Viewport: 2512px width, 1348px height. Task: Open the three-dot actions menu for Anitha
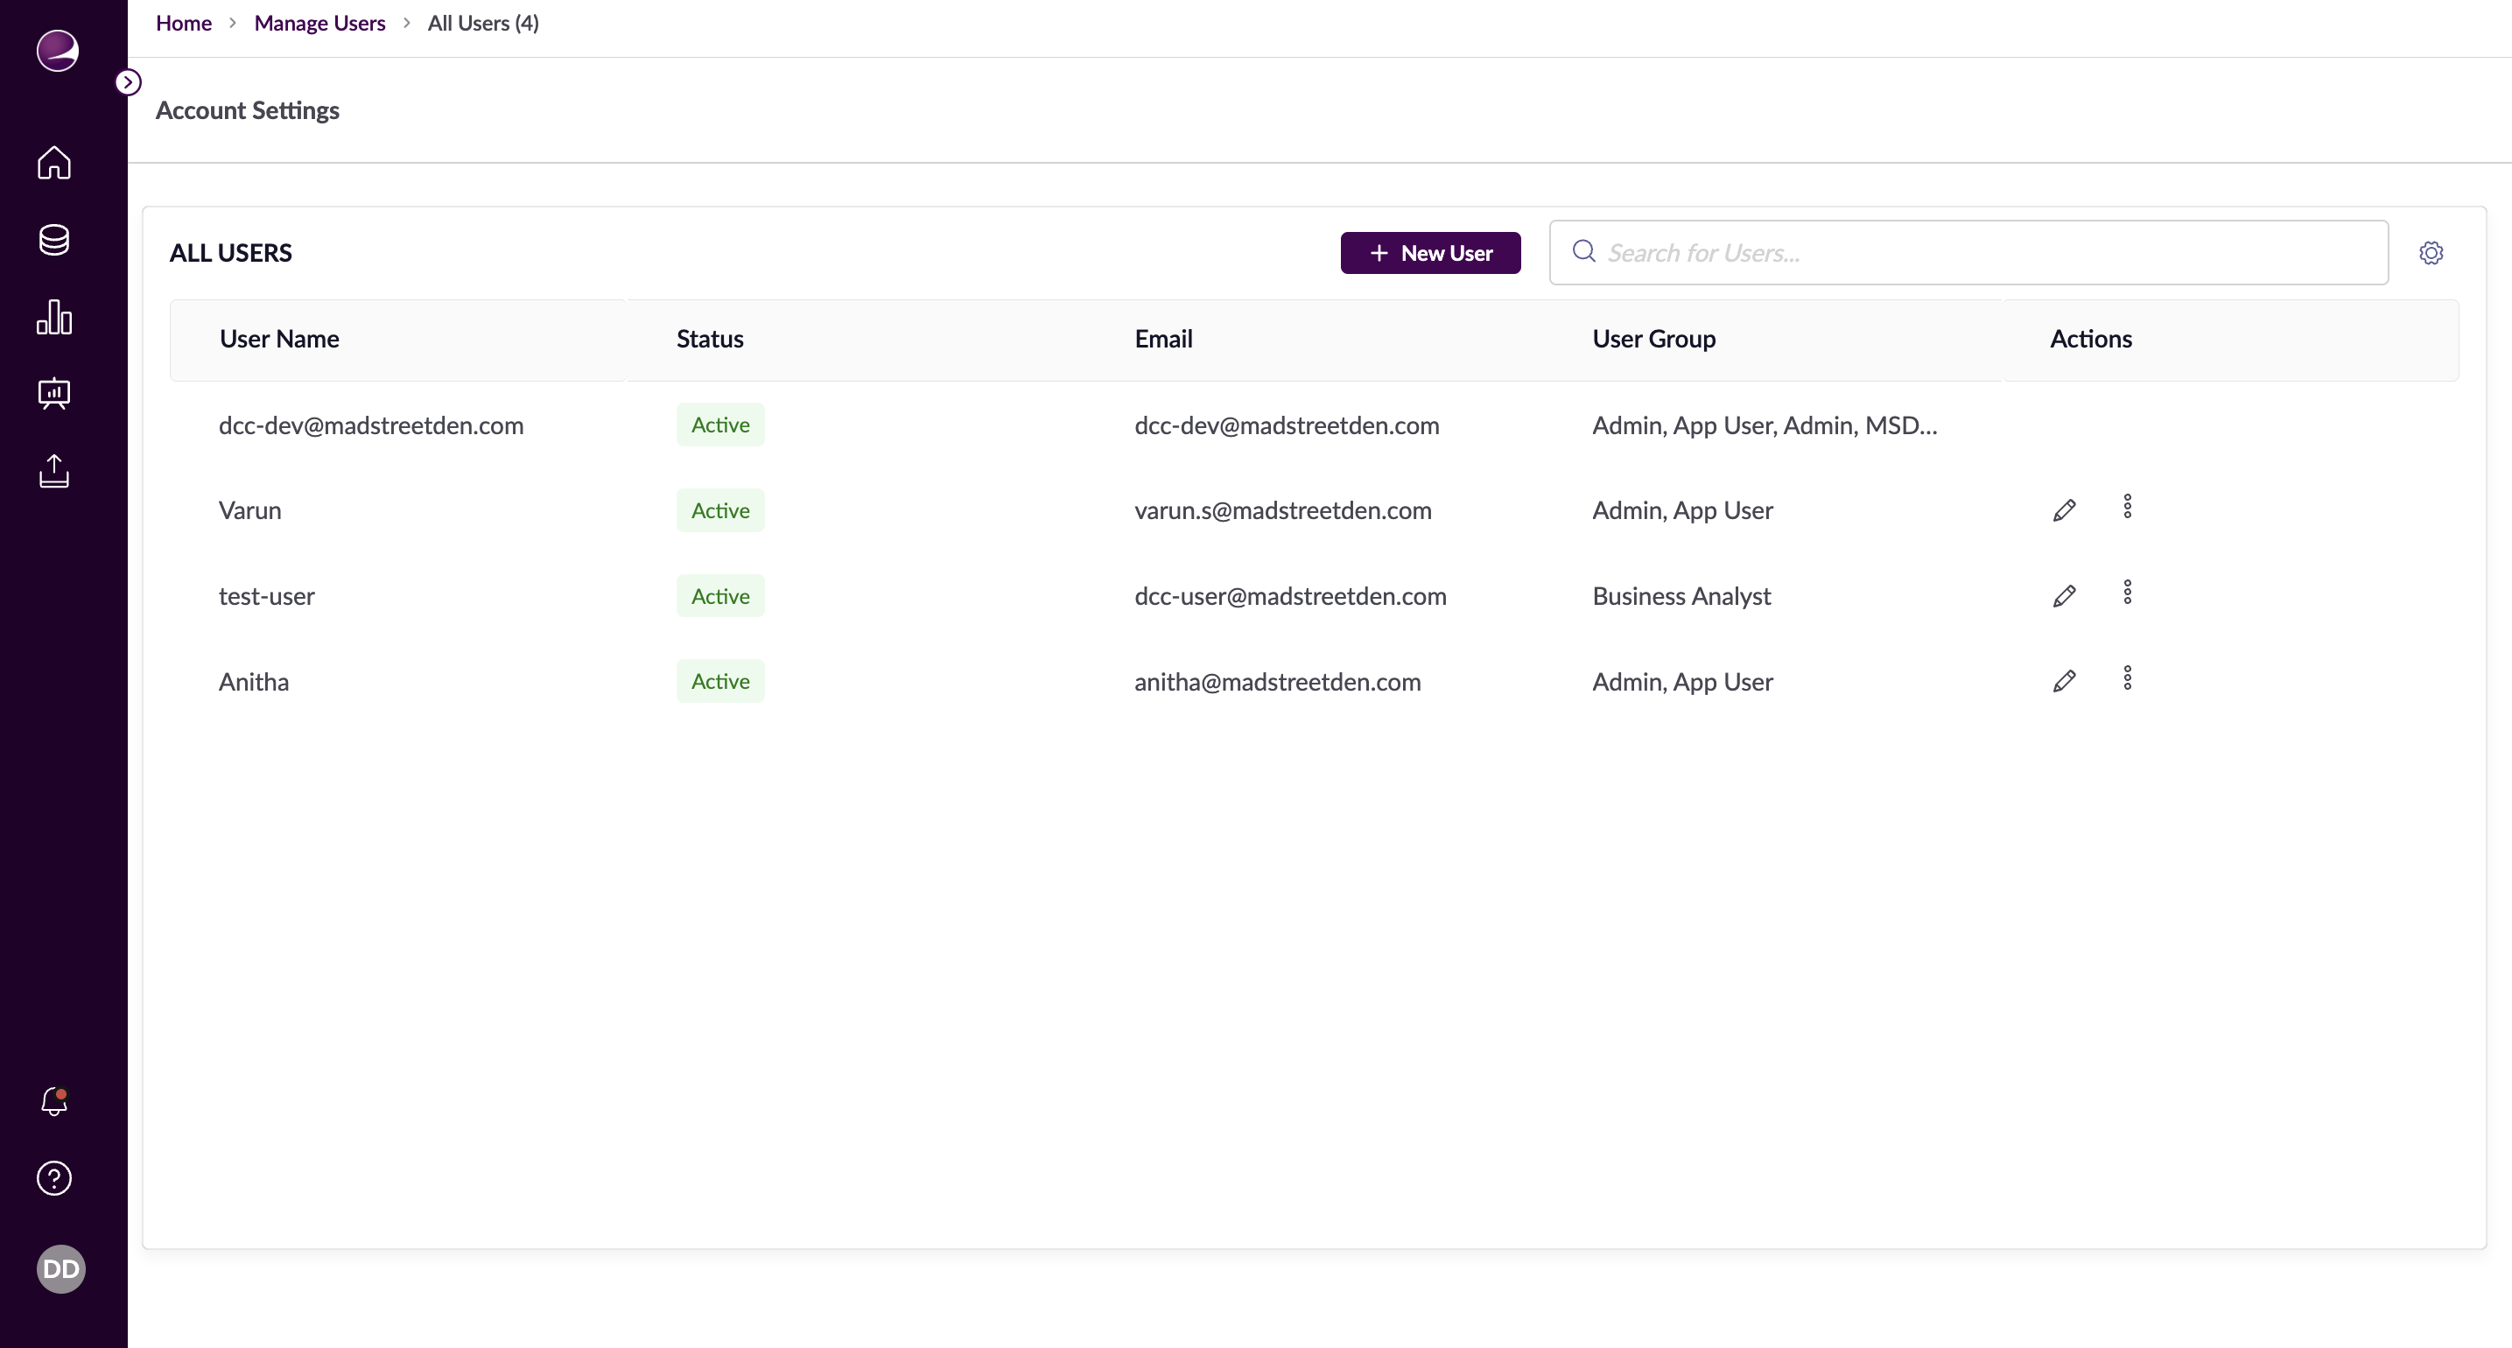2128,678
